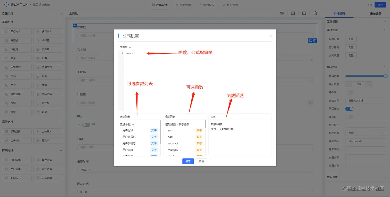390x197 pixels.
Task: Click the move handle on 文本框 component
Action: [75, 26]
